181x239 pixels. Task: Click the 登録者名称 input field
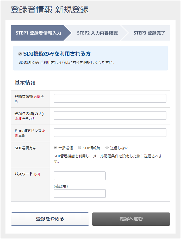pos(110,99)
